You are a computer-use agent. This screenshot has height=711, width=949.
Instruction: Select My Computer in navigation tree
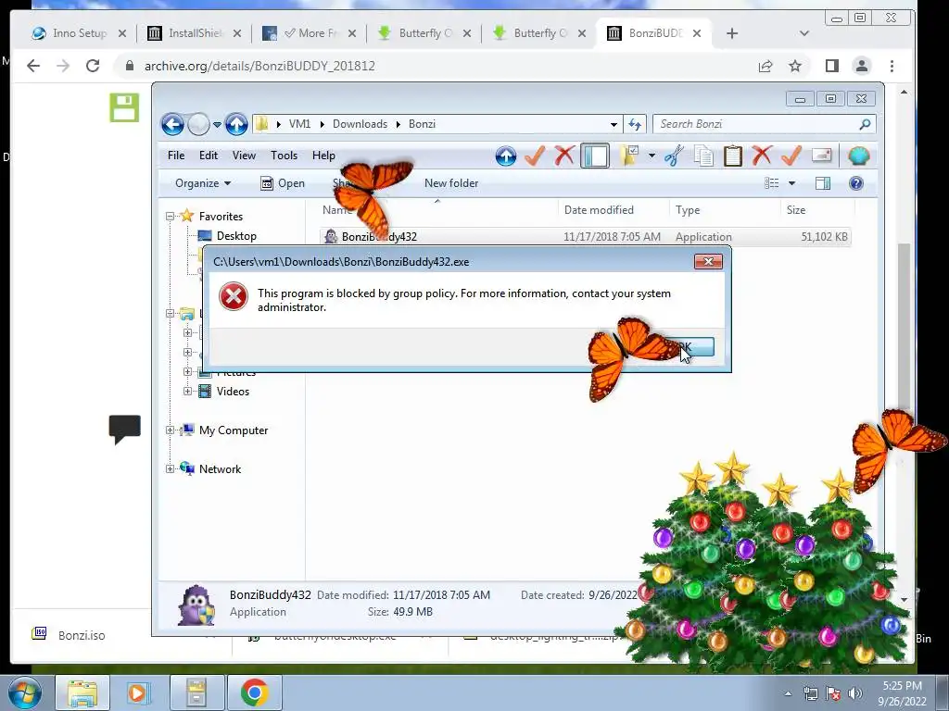coord(233,430)
